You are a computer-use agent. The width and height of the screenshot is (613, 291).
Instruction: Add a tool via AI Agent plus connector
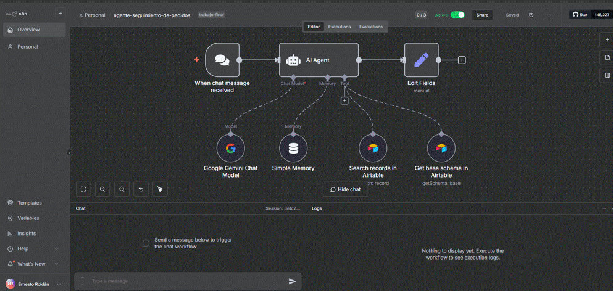click(344, 100)
